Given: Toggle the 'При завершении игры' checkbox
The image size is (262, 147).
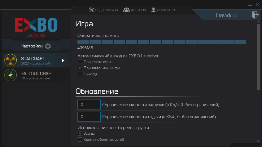Looking at the screenshot, I should point(80,68).
